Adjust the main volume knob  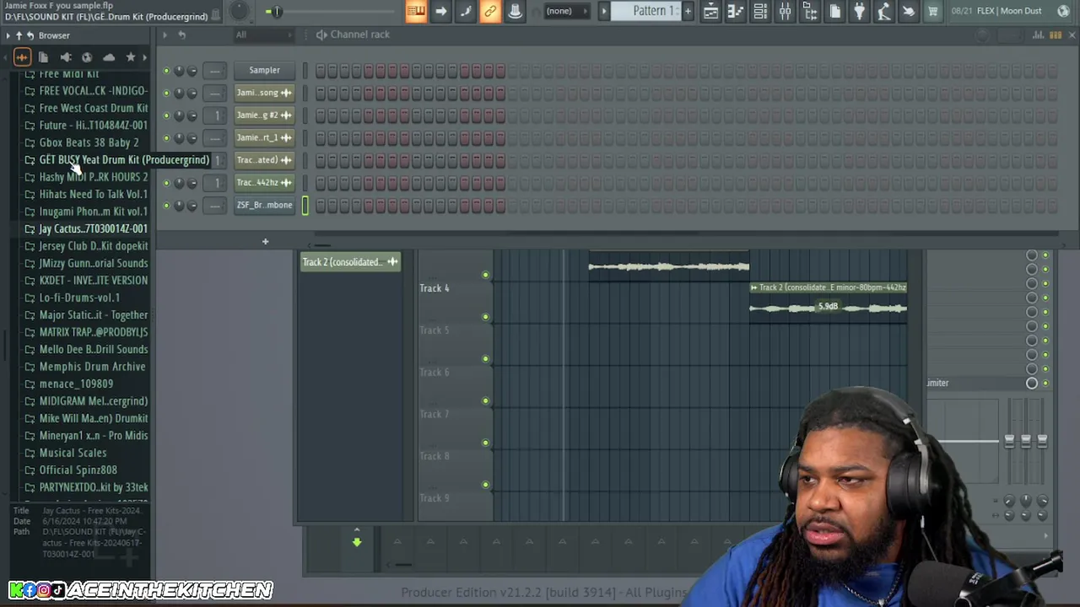click(x=240, y=11)
